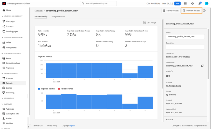The image size is (211, 129).
Task: Switch to the Dataset activity tab
Action: [41, 17]
